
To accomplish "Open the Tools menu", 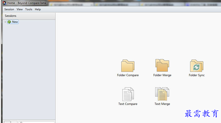I will (x=29, y=9).
